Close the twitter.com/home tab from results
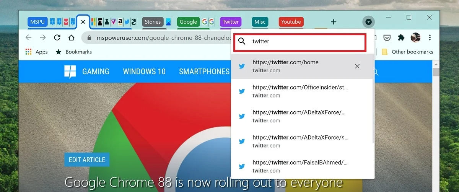The height and width of the screenshot is (192, 459). tap(357, 66)
